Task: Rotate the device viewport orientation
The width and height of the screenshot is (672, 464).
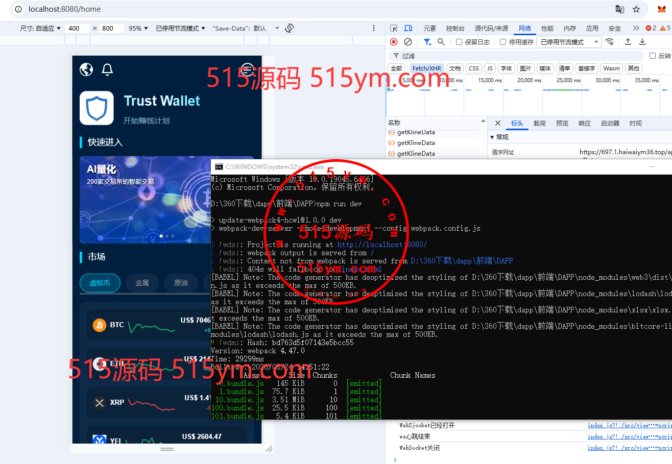Action: pos(290,28)
